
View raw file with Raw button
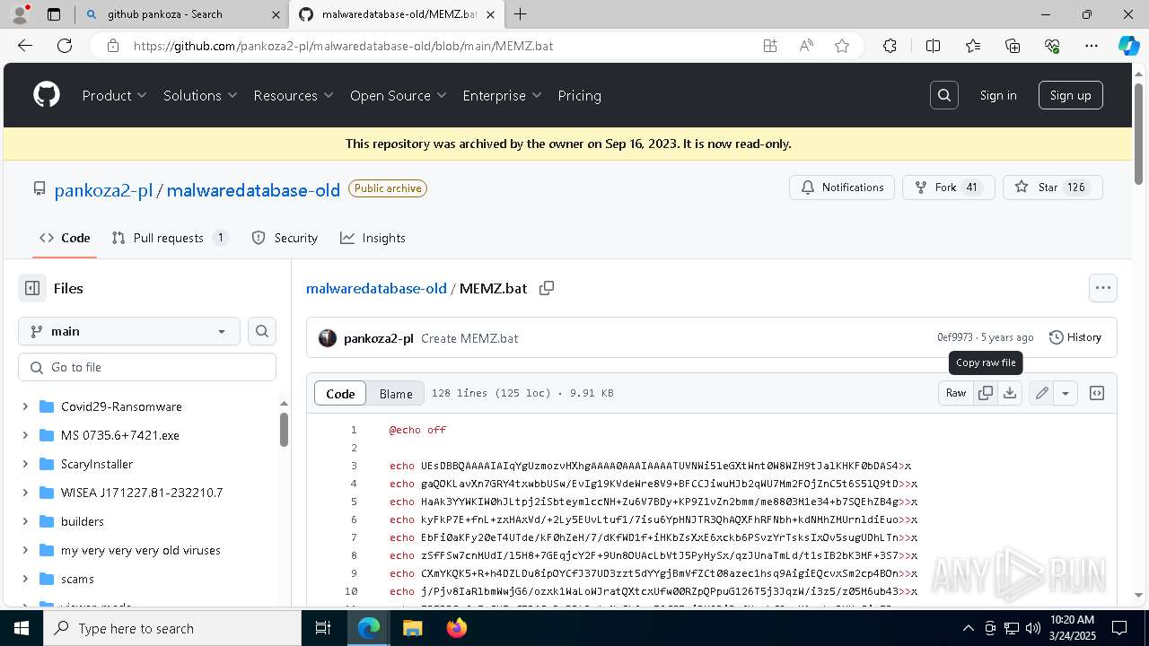tap(956, 393)
